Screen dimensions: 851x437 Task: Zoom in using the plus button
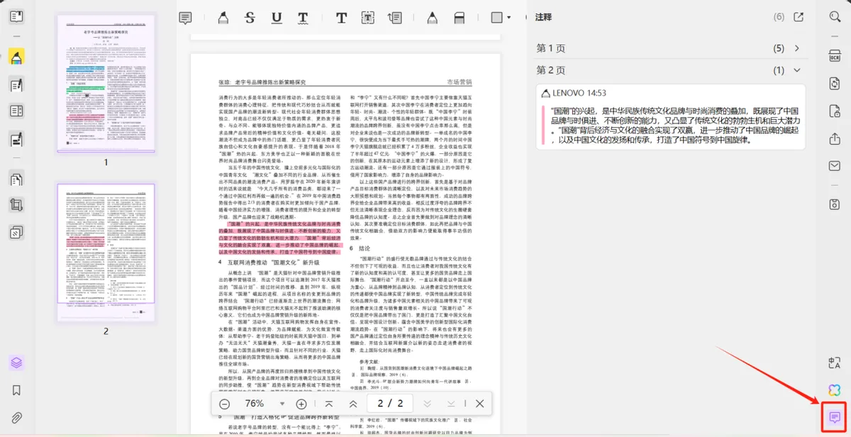(x=301, y=404)
